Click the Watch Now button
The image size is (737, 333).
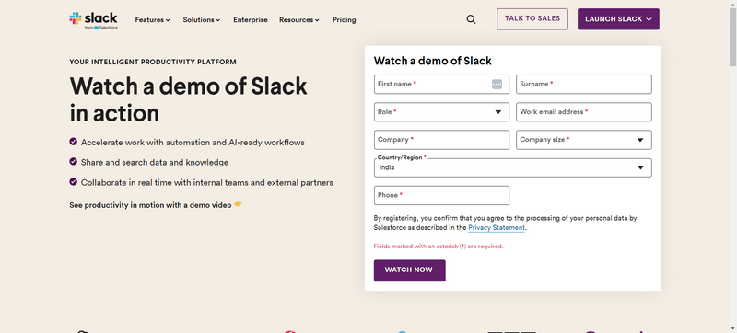point(409,270)
